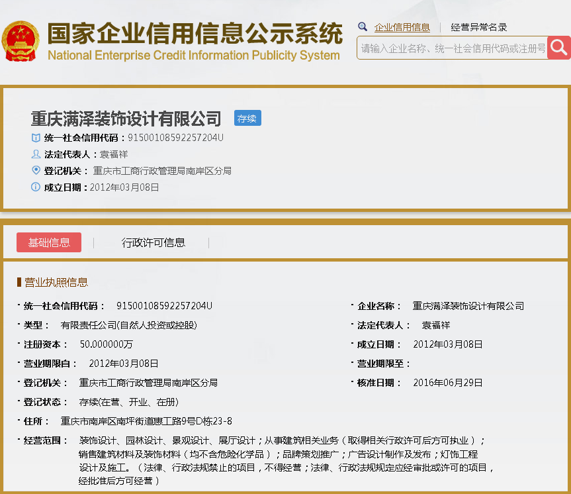Click the 营业执照信息 section heading
The height and width of the screenshot is (494, 571).
[x=56, y=282]
